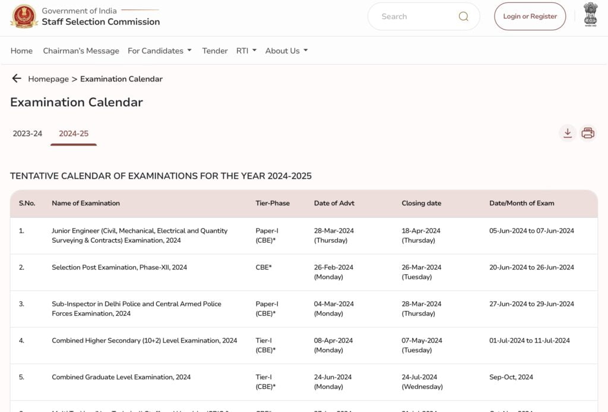Click Date/Month of Exam header
The width and height of the screenshot is (608, 412).
522,203
